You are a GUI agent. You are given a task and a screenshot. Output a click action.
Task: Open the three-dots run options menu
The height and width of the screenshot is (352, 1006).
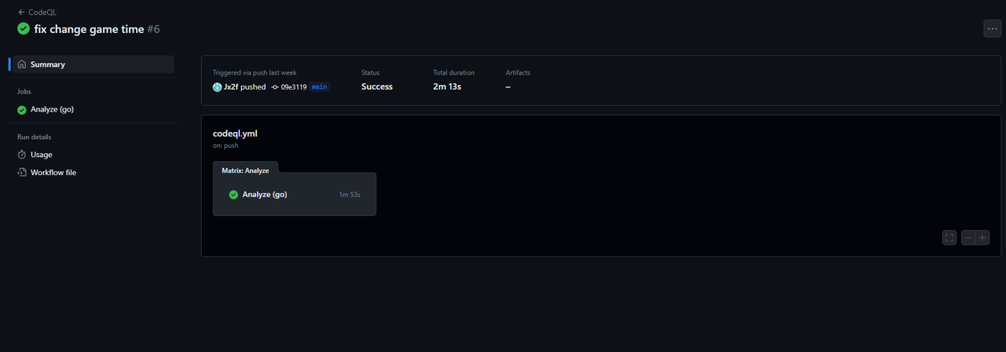click(x=992, y=28)
